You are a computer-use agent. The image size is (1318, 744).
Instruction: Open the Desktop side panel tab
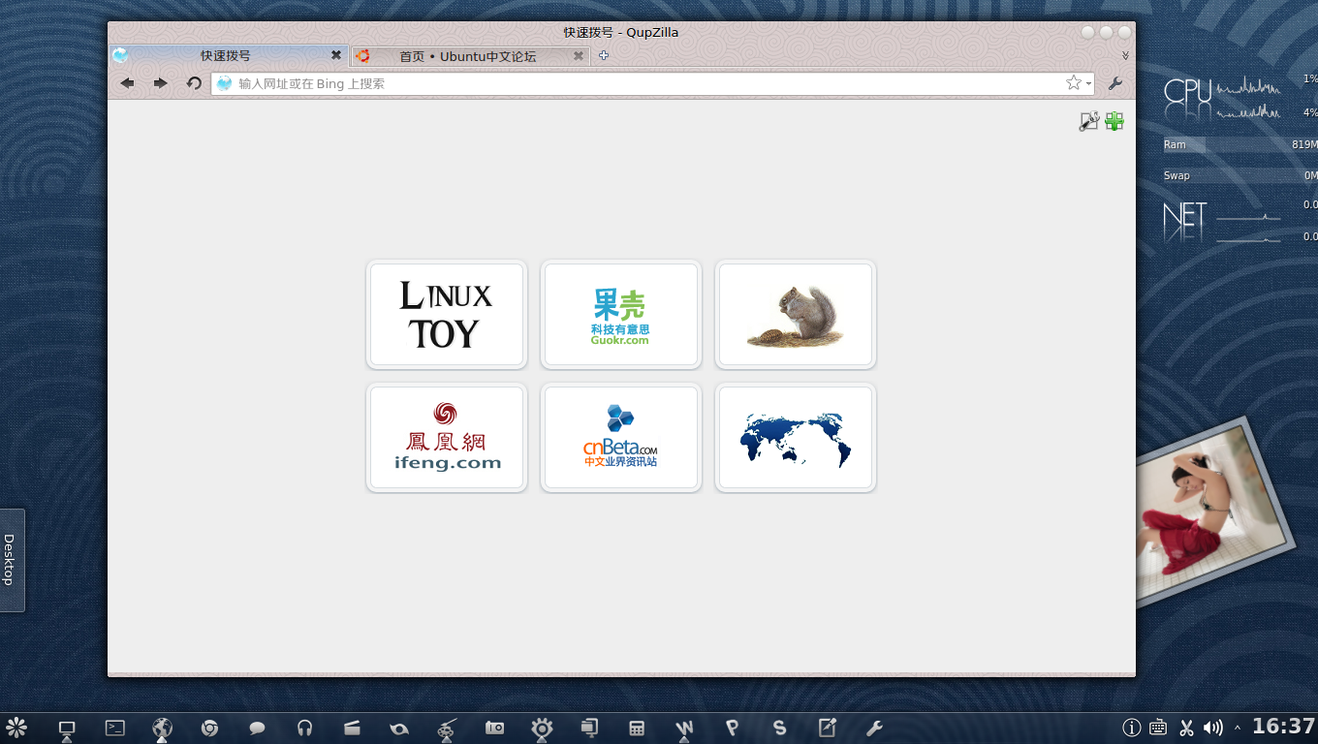pyautogui.click(x=11, y=560)
